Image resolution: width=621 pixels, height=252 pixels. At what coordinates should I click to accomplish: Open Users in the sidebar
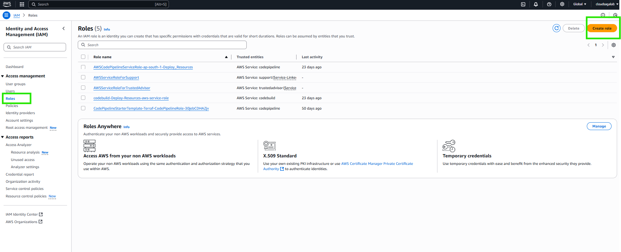10,91
